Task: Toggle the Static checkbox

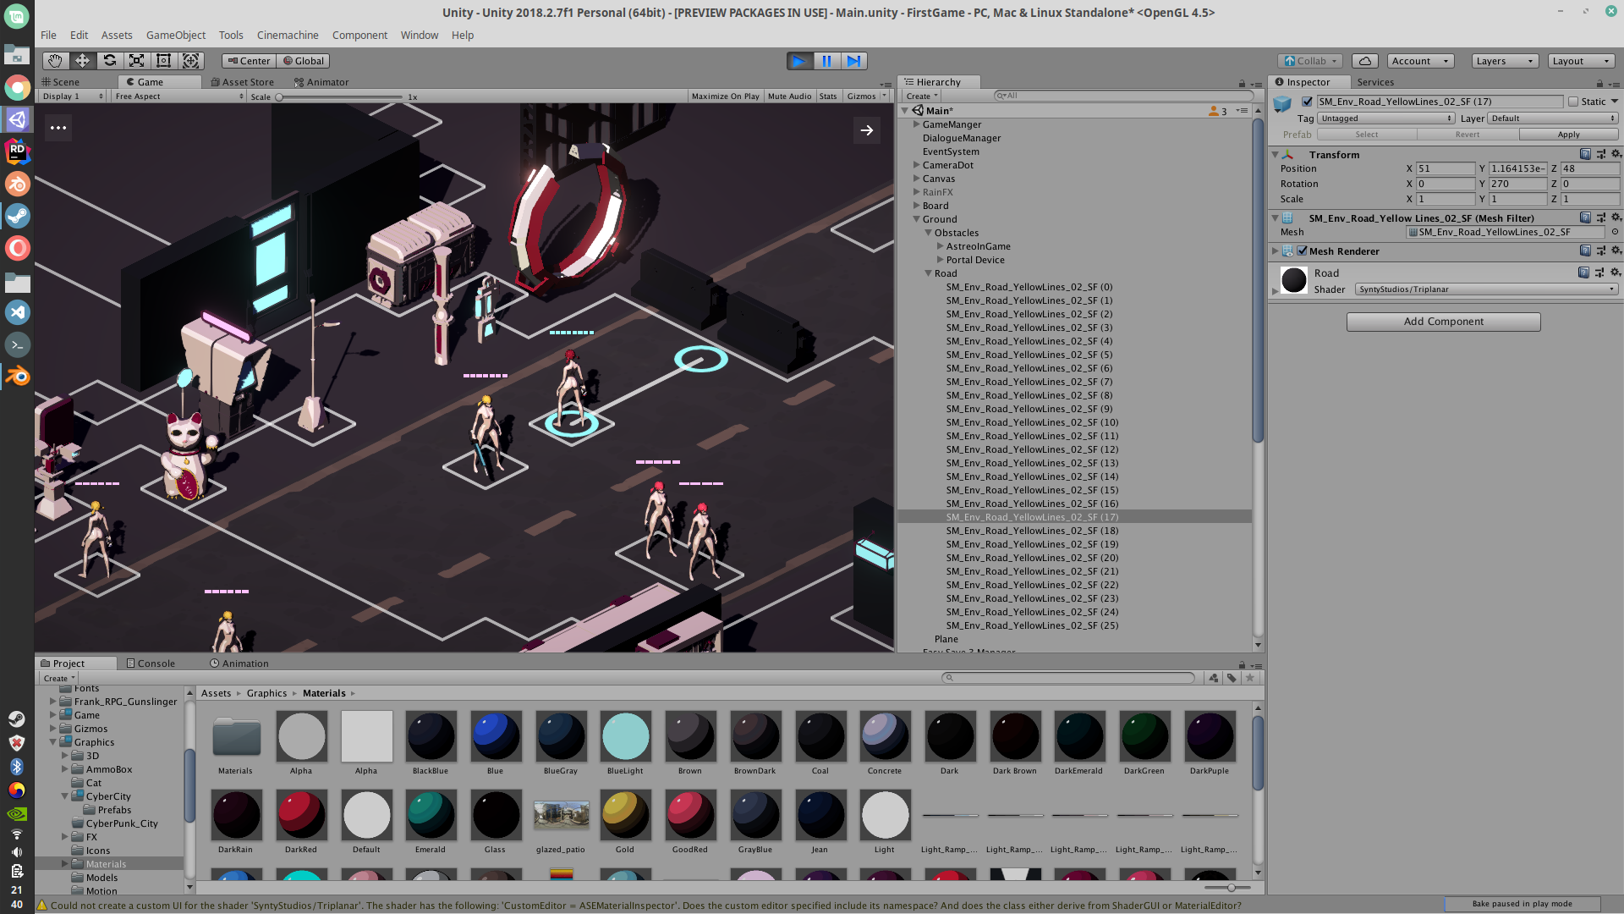Action: 1573,102
